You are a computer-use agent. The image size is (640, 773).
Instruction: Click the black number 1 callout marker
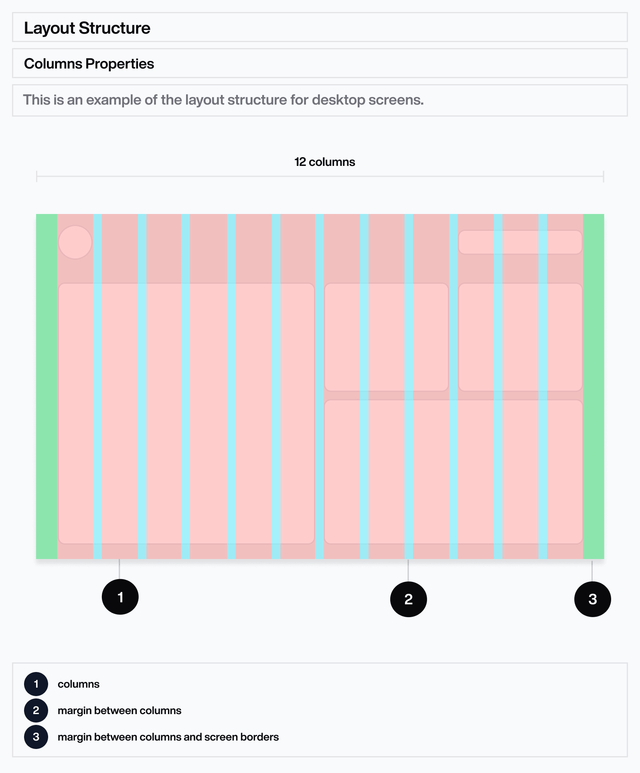pos(120,597)
